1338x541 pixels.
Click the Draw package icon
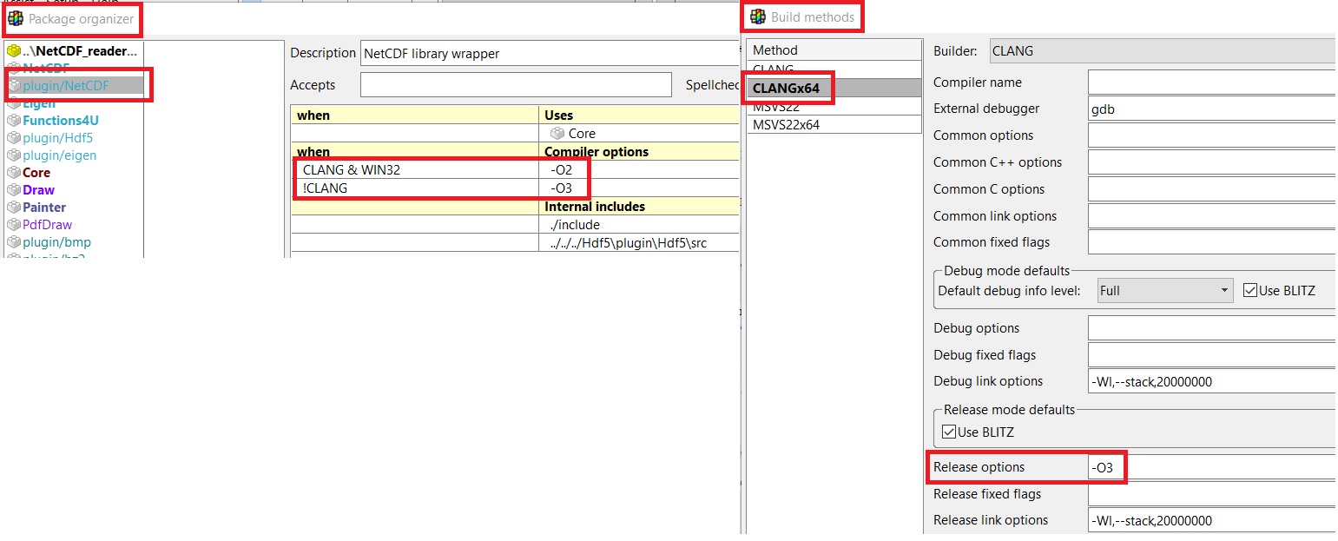tap(13, 190)
